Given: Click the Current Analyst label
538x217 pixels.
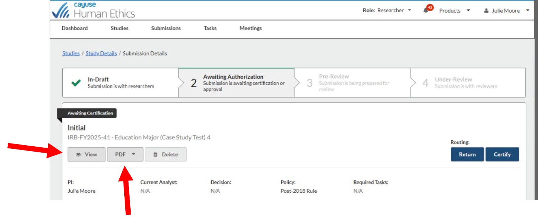Looking at the screenshot, I should point(159,182).
